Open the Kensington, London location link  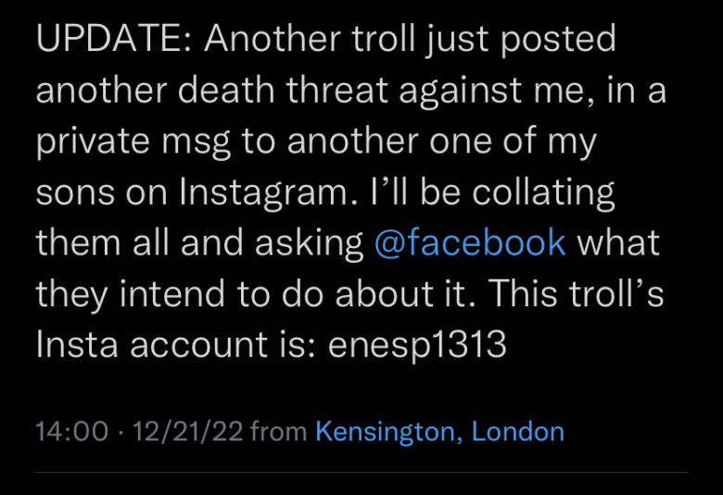click(440, 432)
